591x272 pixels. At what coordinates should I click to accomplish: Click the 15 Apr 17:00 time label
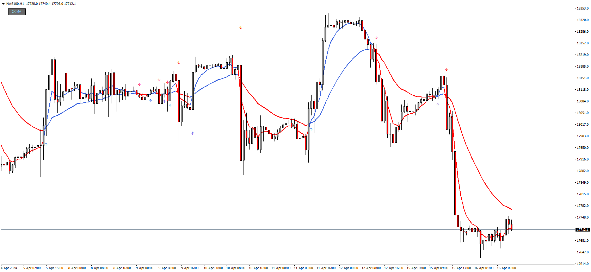pos(461,268)
